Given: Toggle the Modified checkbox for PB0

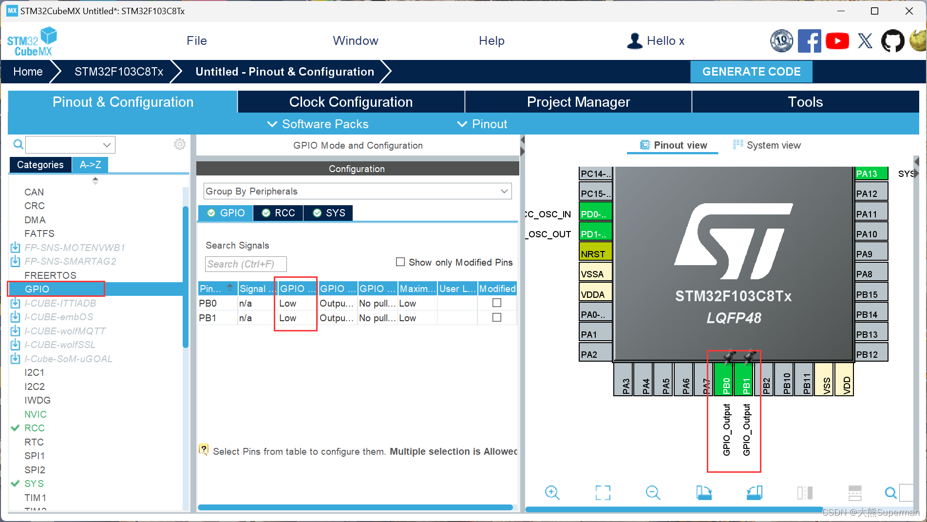Looking at the screenshot, I should tap(497, 303).
